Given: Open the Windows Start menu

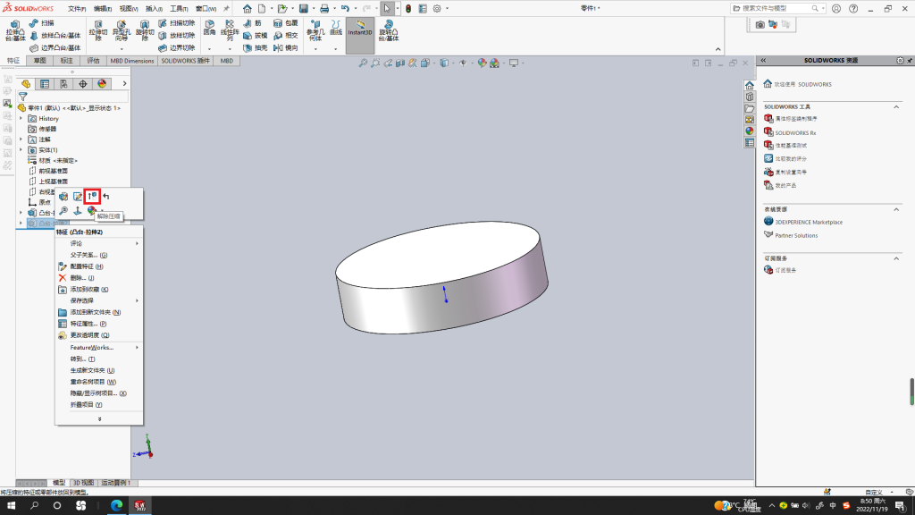Looking at the screenshot, I should click(11, 506).
